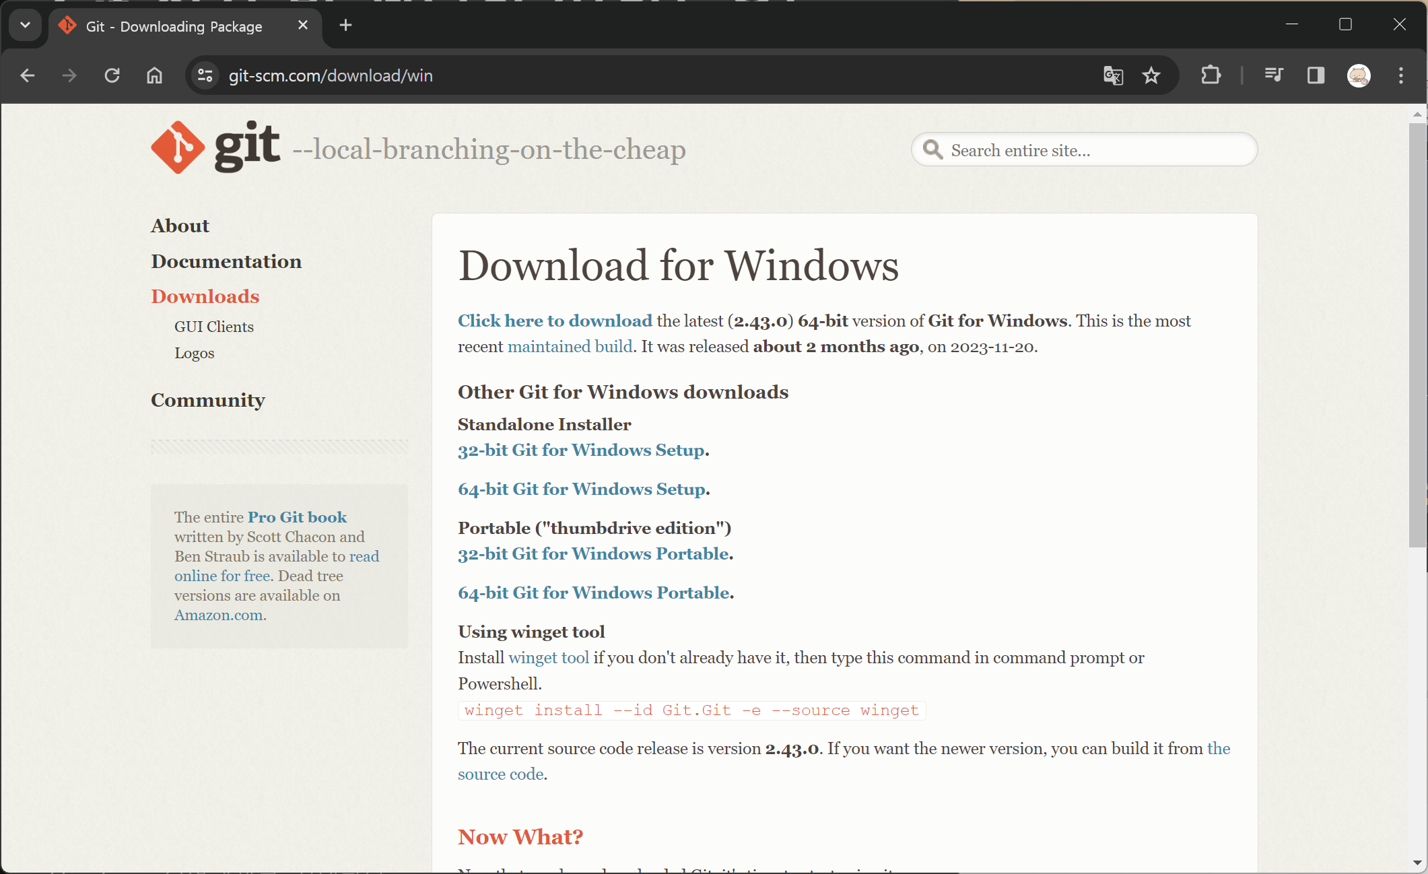Open the Chrome three-dot menu
Viewport: 1428px width, 874px height.
point(1401,75)
